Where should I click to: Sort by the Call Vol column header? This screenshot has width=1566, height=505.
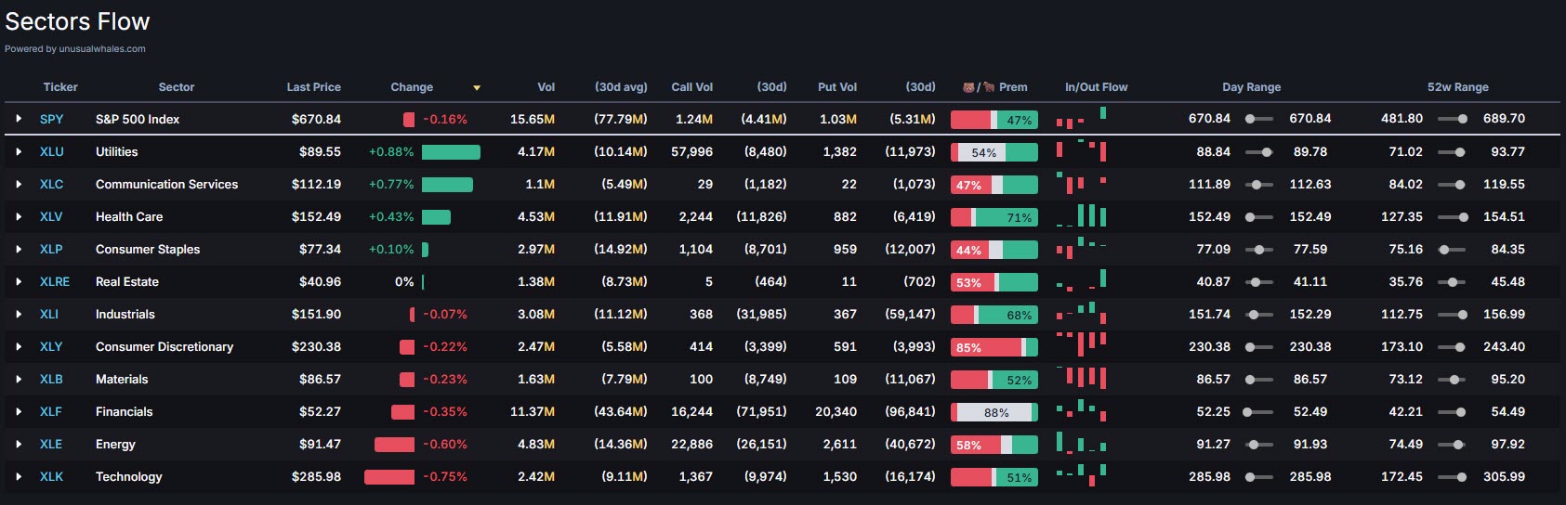(x=692, y=87)
